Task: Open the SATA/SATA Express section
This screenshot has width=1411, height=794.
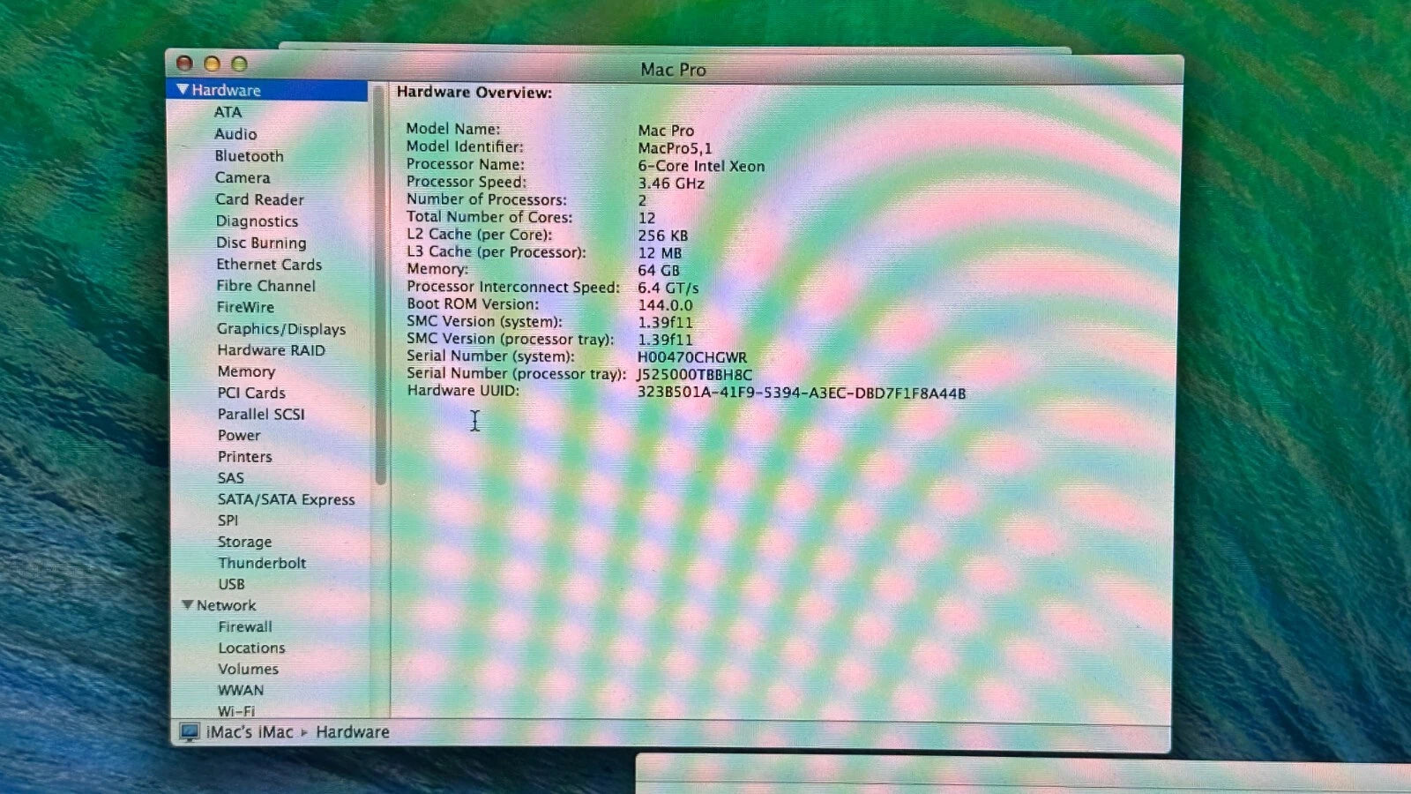Action: (286, 499)
